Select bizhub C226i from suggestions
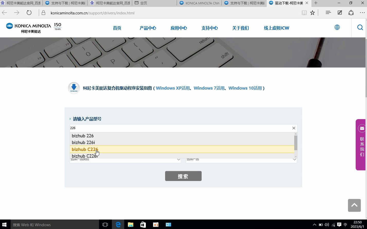Screen dimensions: 367x229 click(x=182, y=156)
